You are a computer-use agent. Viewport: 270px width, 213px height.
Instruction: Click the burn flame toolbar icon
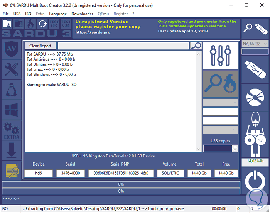(30, 24)
